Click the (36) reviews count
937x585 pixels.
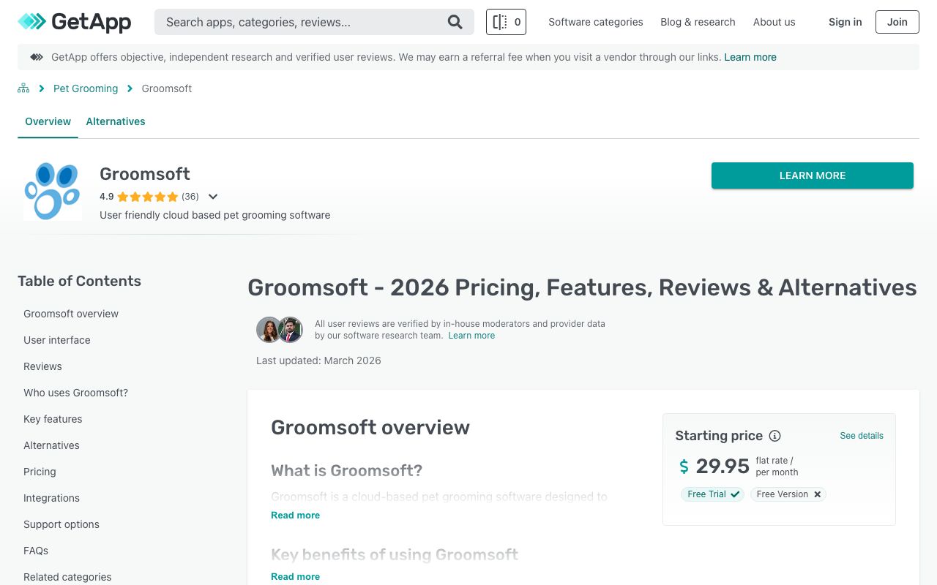tap(190, 197)
